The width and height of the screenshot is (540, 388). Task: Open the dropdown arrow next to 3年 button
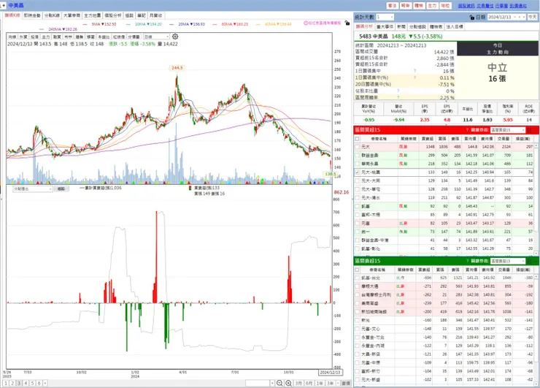pyautogui.click(x=338, y=383)
